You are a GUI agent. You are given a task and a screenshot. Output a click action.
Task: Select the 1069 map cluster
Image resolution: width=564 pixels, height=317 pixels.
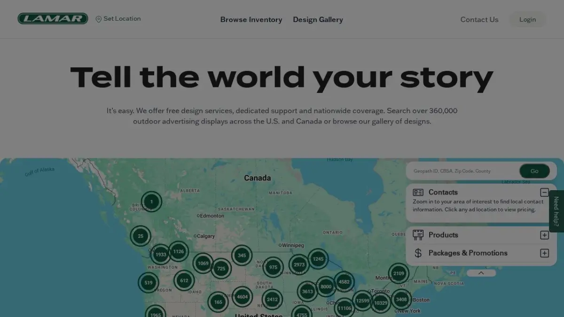(x=203, y=263)
